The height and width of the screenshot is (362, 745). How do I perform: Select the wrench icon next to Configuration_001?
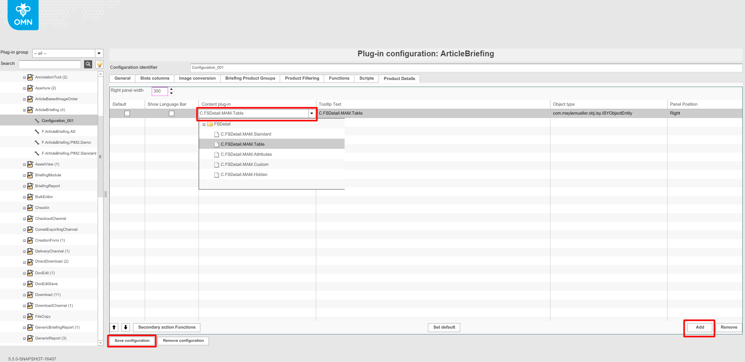tap(37, 120)
